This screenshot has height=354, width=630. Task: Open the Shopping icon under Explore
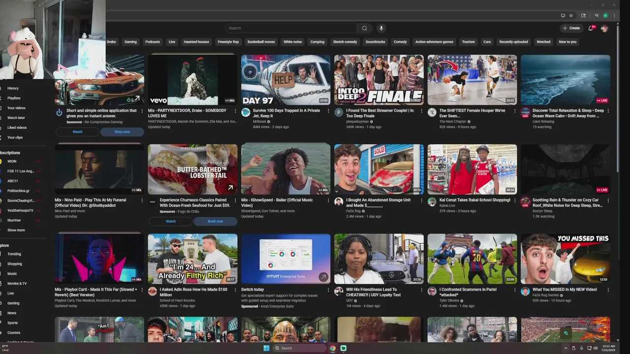(1, 264)
